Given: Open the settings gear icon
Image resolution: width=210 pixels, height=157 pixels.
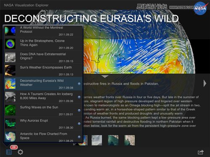Looking at the screenshot, I should coord(20,152).
